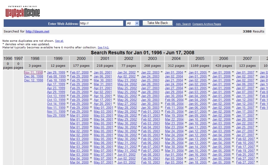Image resolution: width=268 pixels, height=165 pixels.
Task: Select the Feb 18, 1999 archive link
Action: [56, 80]
